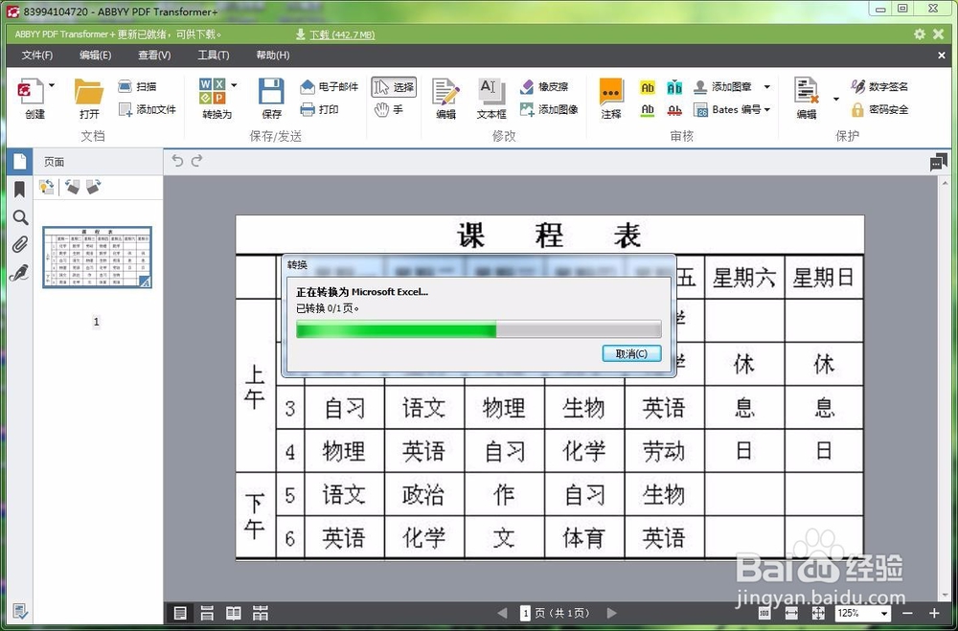Screen dimensions: 958x631
Task: Click 电子邮件 (Email) button
Action: (330, 87)
